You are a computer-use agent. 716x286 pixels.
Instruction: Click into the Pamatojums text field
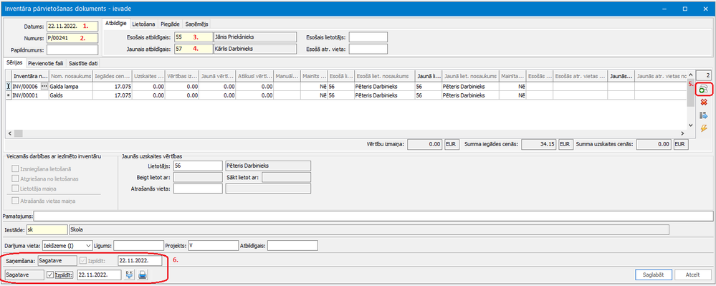point(373,215)
